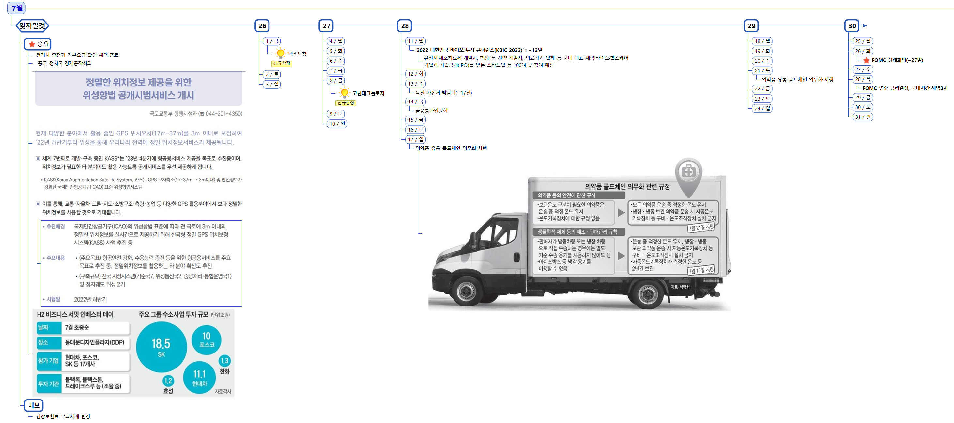Select the 7월 root node
The image size is (954, 423).
point(17,8)
